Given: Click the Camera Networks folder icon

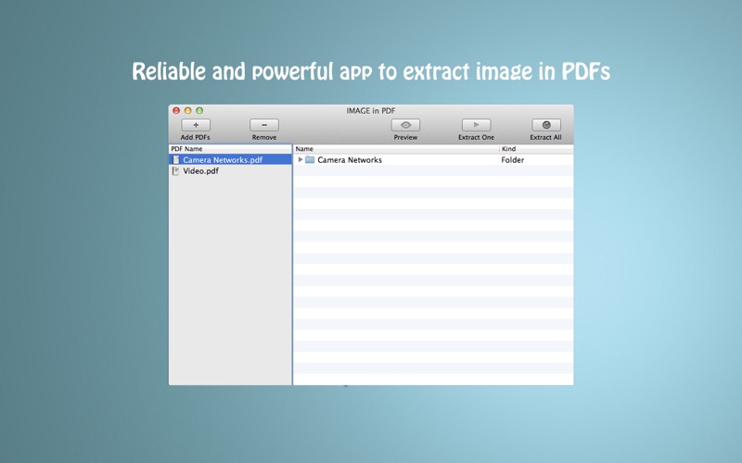Looking at the screenshot, I should [310, 159].
